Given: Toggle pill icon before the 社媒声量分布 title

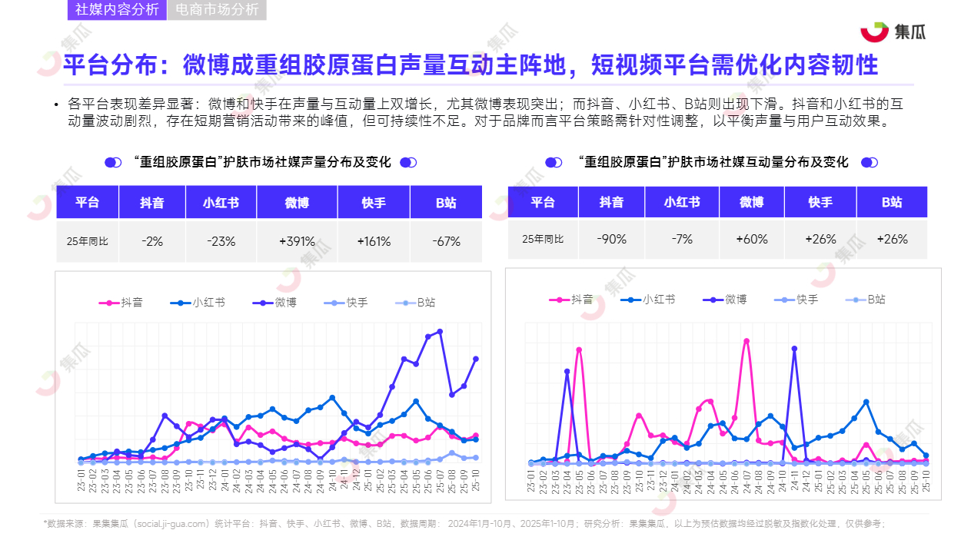Looking at the screenshot, I should coord(113,162).
